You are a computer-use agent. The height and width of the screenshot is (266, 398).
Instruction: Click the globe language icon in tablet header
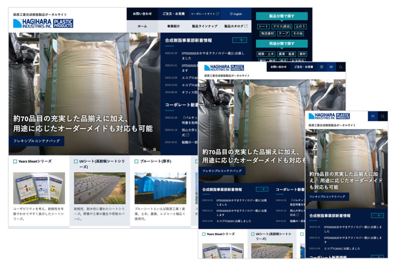tap(321, 67)
